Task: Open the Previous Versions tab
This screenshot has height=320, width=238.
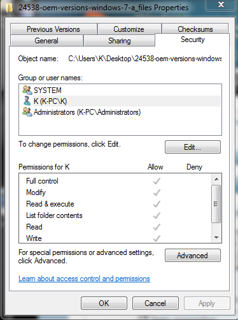Action: click(53, 29)
